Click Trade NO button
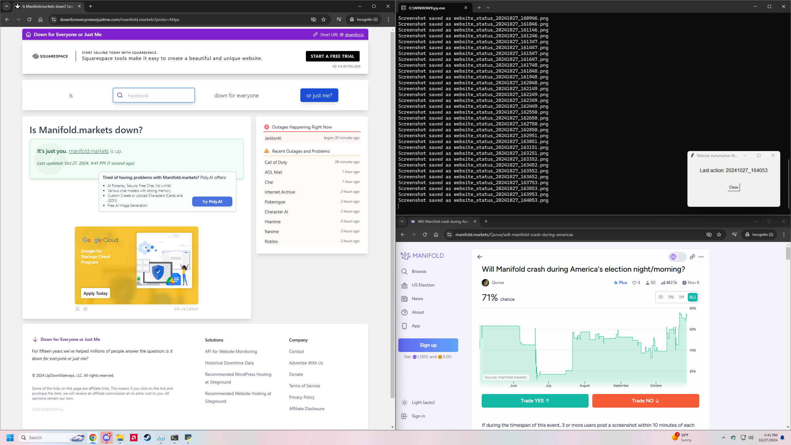Viewport: 791px width, 445px height. pos(645,401)
